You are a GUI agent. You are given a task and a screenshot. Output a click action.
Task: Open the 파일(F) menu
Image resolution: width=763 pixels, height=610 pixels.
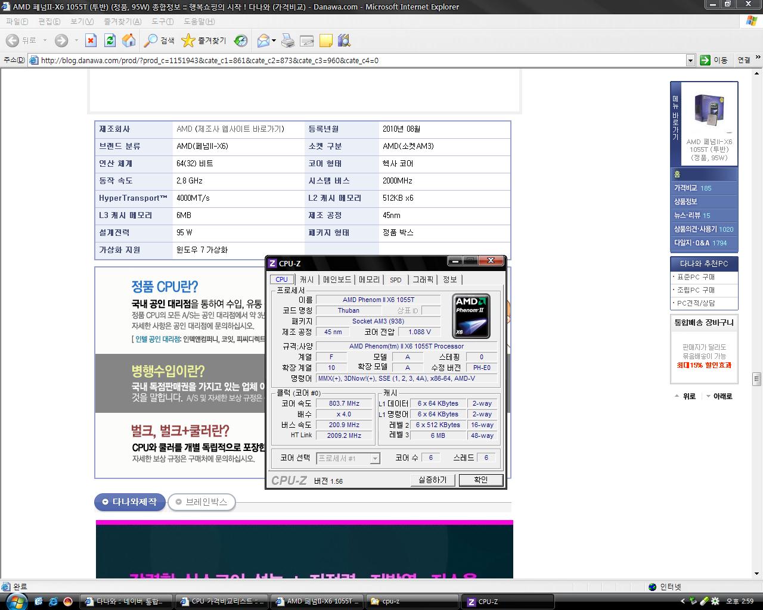(17, 21)
